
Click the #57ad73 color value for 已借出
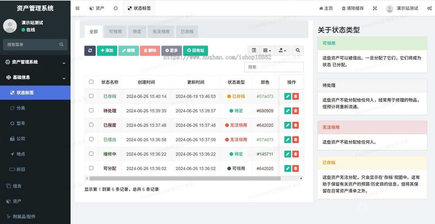coord(265,140)
